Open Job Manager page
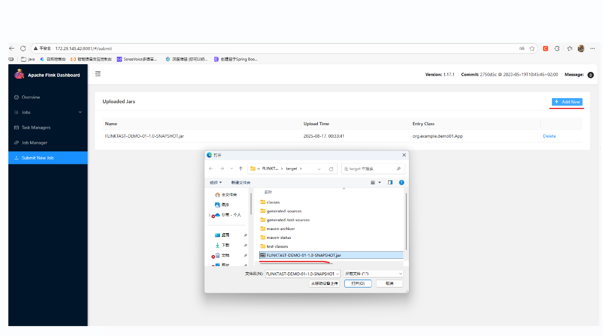Screen dimensions: 603x336 pyautogui.click(x=34, y=142)
